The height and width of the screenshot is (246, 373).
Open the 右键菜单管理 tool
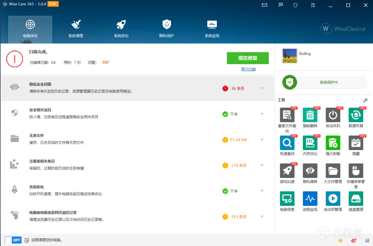pyautogui.click(x=355, y=171)
